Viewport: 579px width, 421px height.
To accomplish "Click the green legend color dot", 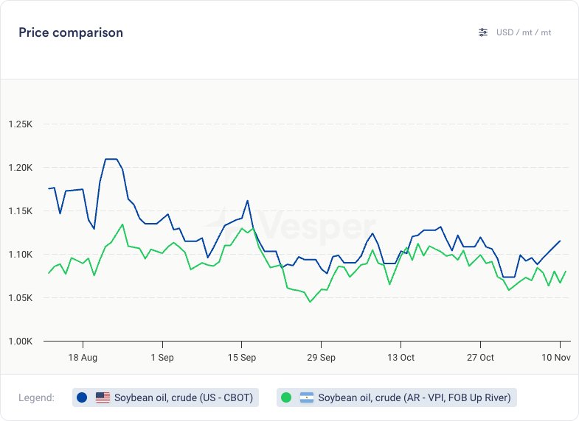I will click(x=286, y=398).
